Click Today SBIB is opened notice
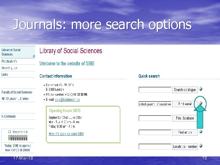Viewport: 220px width, 165px height. tap(18, 148)
